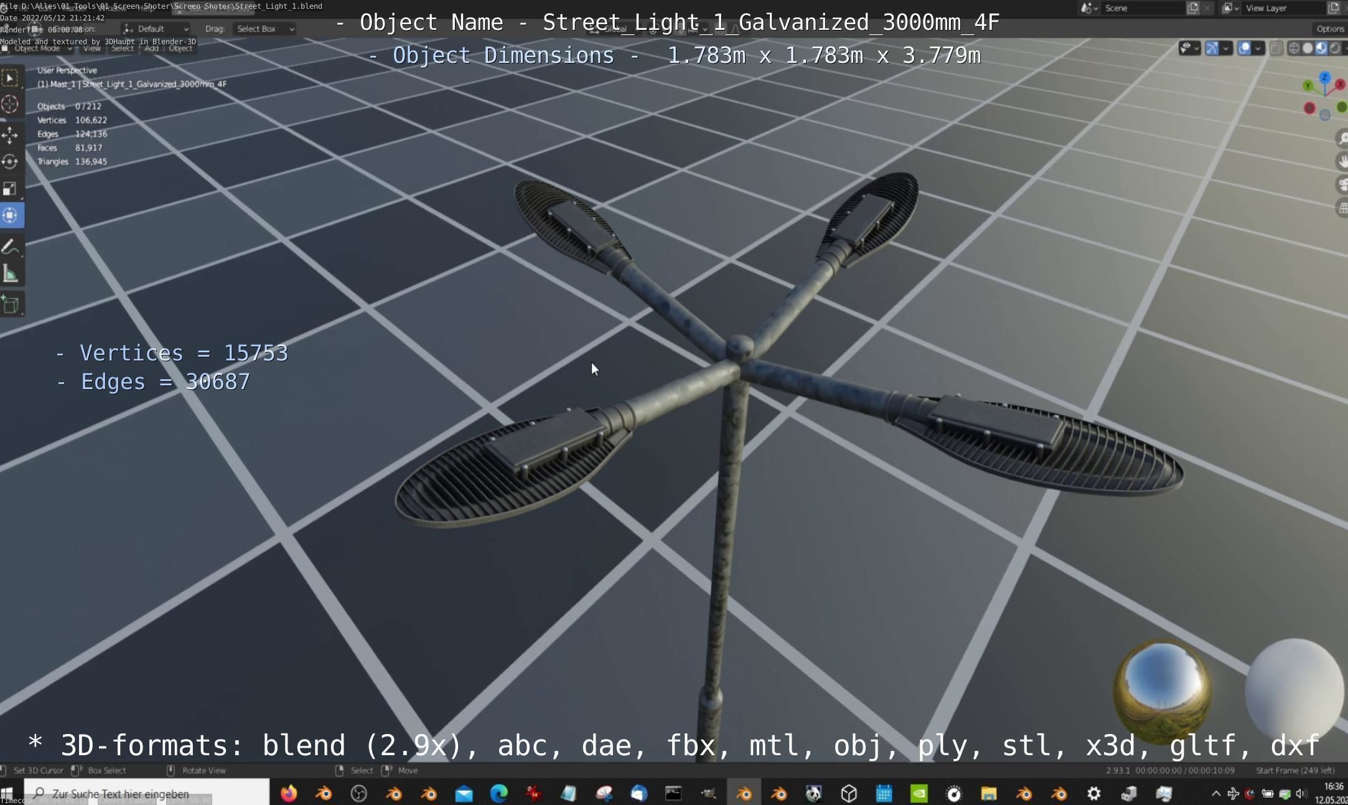Open the Object menu in viewport header
The width and height of the screenshot is (1348, 805).
tap(180, 48)
